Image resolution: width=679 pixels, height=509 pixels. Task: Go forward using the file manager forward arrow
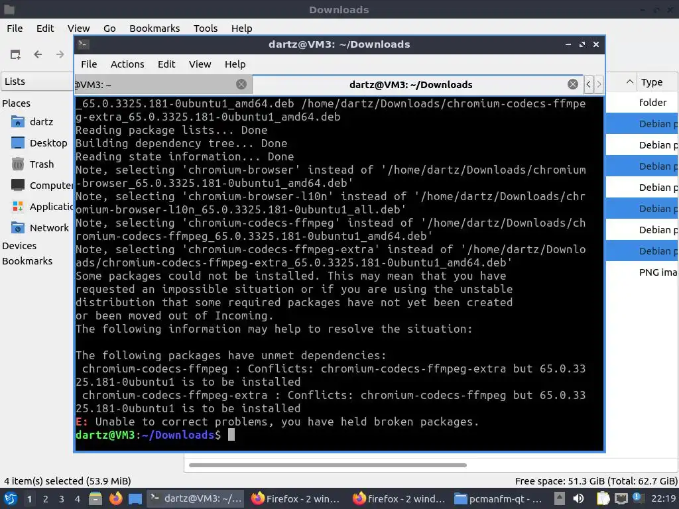[x=60, y=54]
